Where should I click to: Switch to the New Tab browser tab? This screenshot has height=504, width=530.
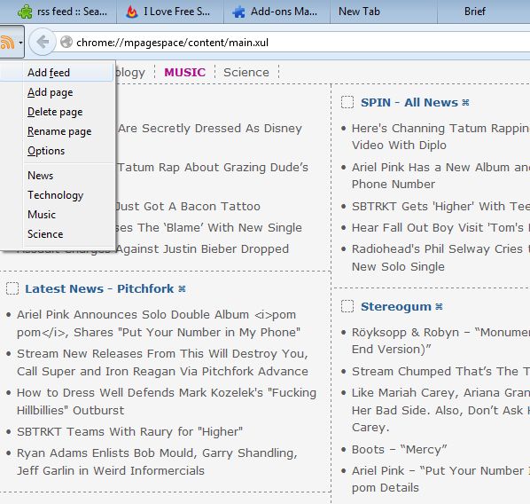[359, 12]
